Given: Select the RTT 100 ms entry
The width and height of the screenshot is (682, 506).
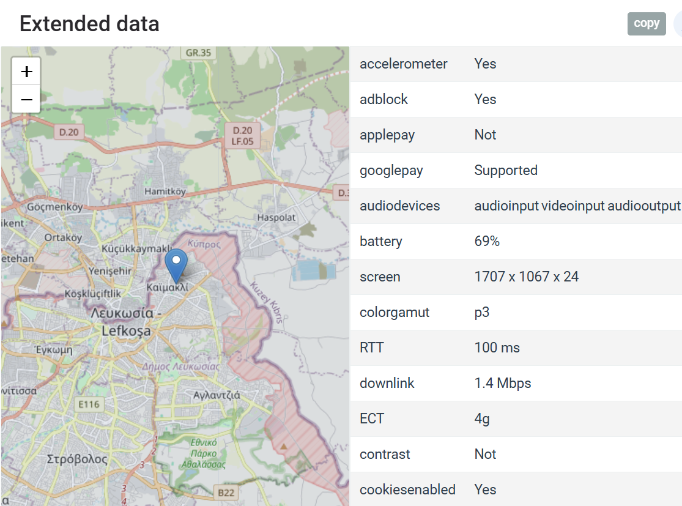Looking at the screenshot, I should (497, 348).
